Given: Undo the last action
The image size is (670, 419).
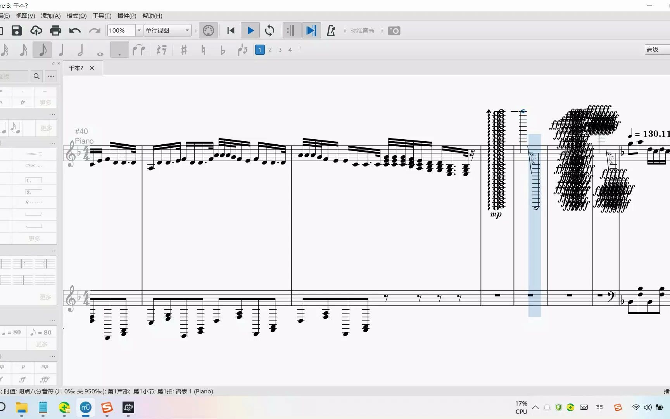Looking at the screenshot, I should (x=75, y=31).
